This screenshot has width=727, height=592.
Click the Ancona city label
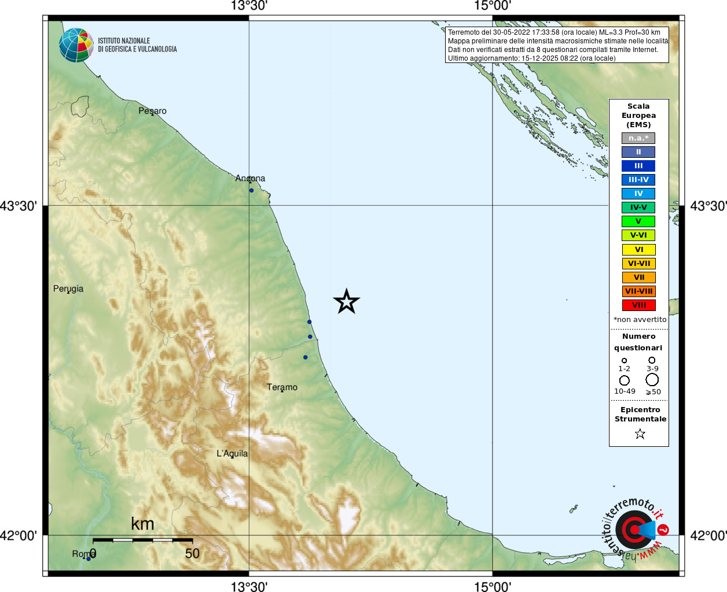click(250, 178)
